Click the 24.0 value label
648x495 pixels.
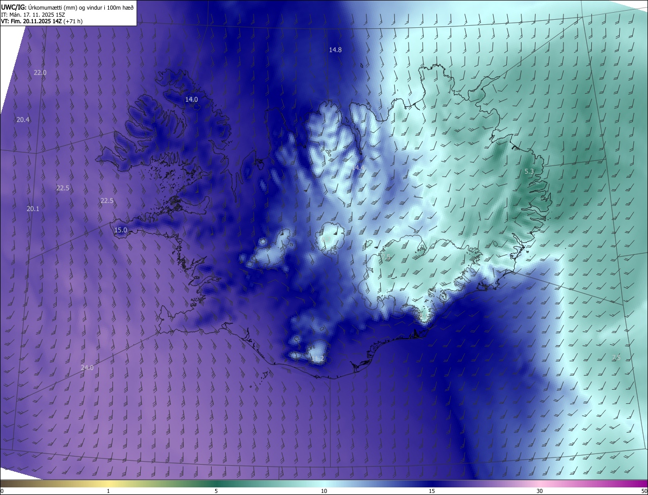click(87, 367)
